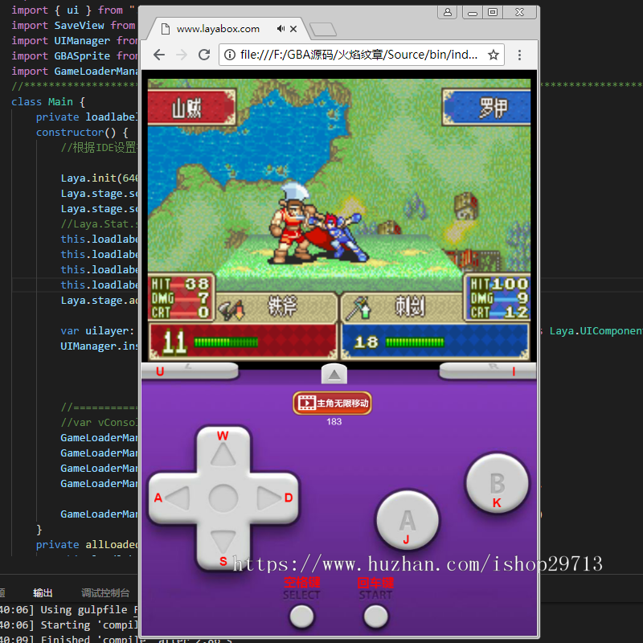Tap the L shoulder button
Viewport: 643px width, 643px height.
tap(190, 371)
